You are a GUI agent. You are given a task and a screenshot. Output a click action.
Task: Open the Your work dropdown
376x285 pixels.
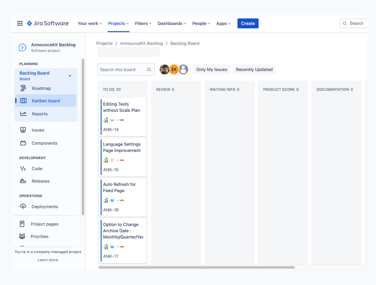pos(90,23)
